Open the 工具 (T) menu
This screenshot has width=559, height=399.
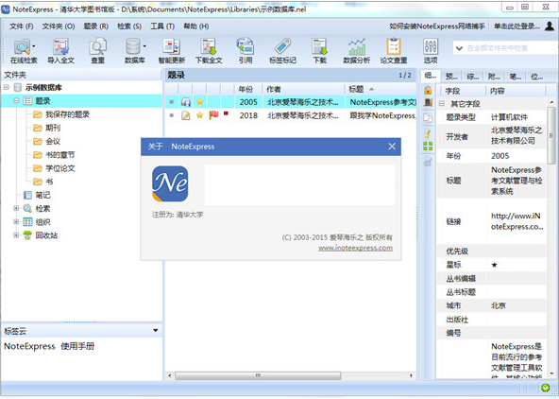tap(162, 26)
